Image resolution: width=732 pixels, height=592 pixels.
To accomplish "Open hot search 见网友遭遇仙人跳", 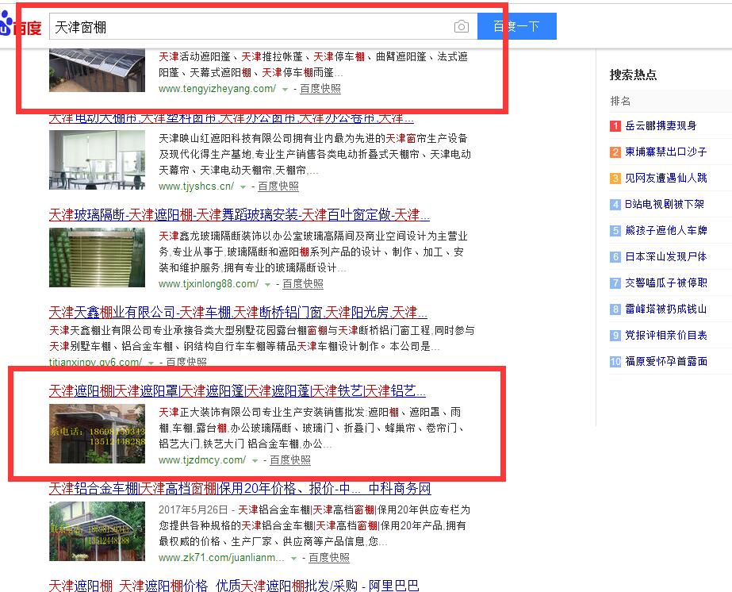I will point(666,178).
